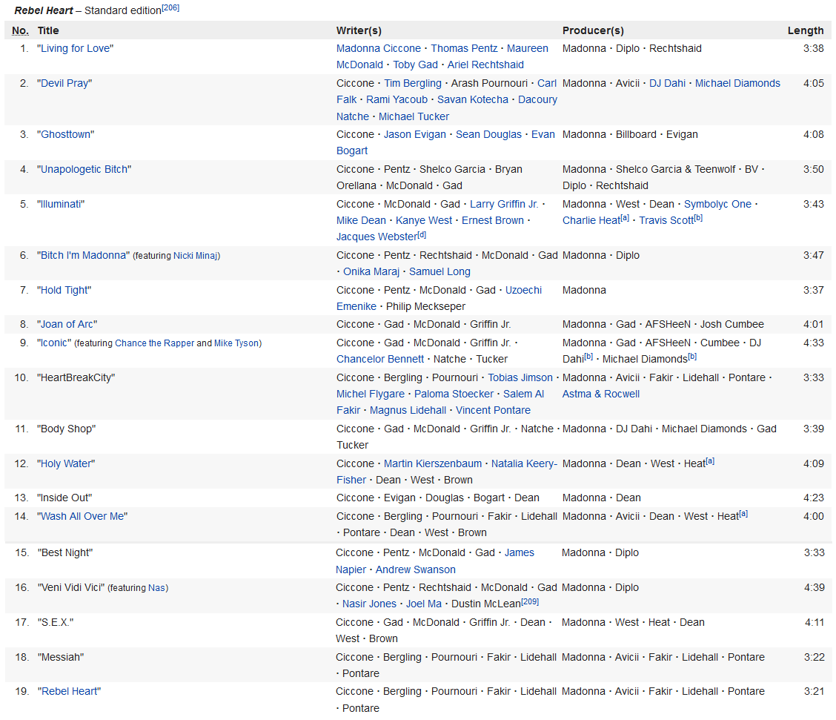Follow the Travis Scott link
Viewport: 836px width, 720px height.
point(666,220)
